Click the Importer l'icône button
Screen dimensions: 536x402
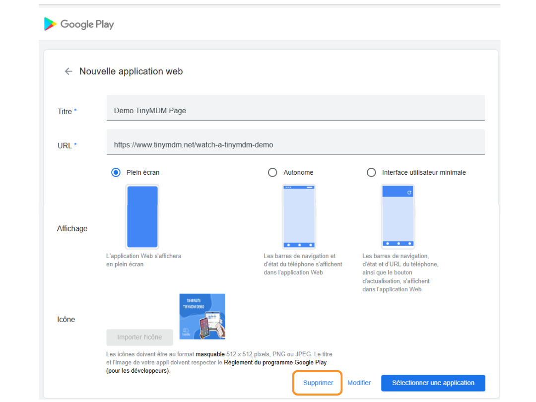[139, 337]
